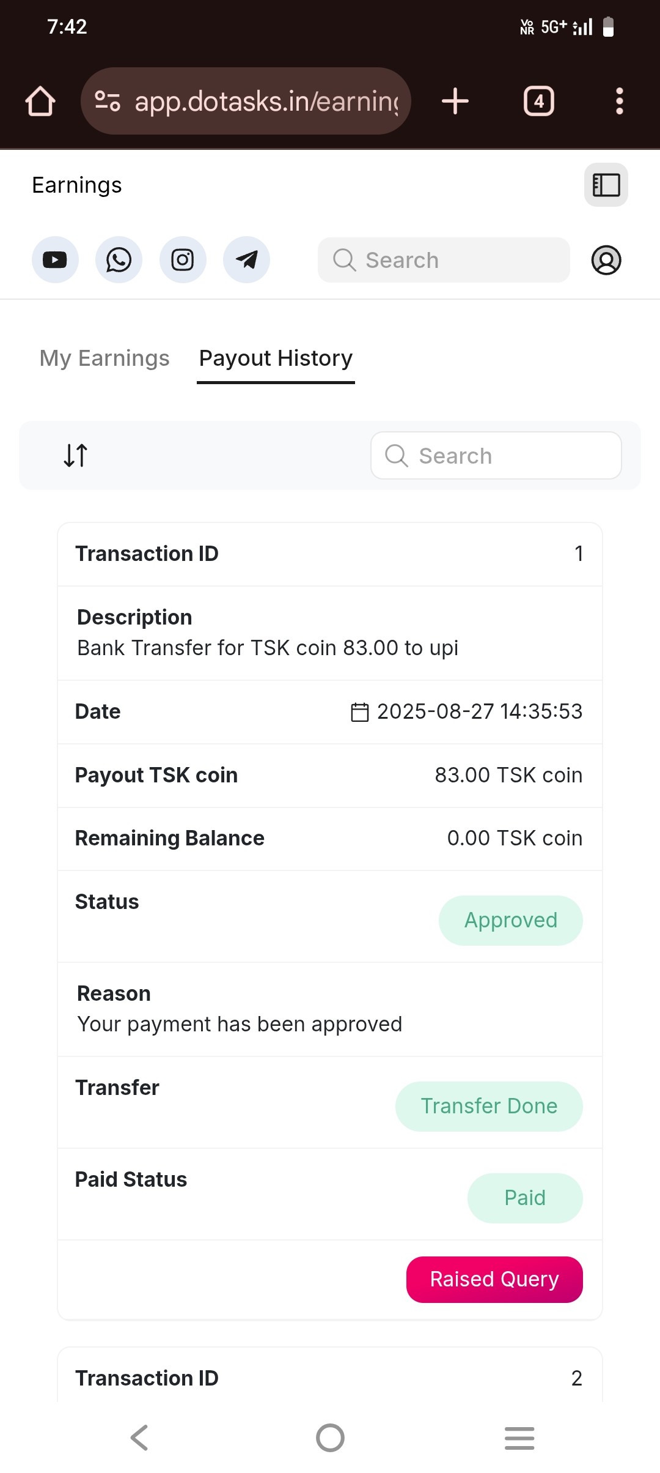Click the sort arrows icon
The image size is (660, 1473).
pyautogui.click(x=76, y=455)
